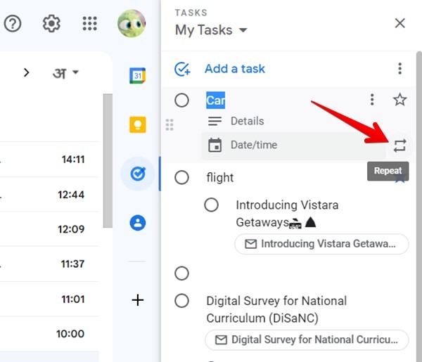Open the settings gear

pyautogui.click(x=51, y=24)
